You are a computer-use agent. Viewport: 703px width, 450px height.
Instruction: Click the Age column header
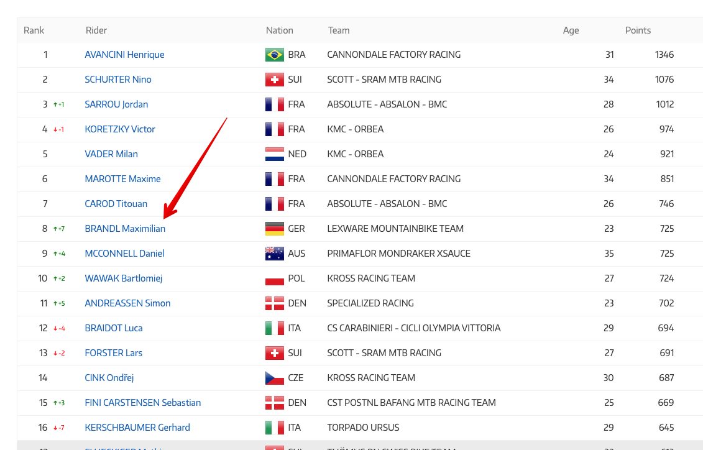click(571, 30)
